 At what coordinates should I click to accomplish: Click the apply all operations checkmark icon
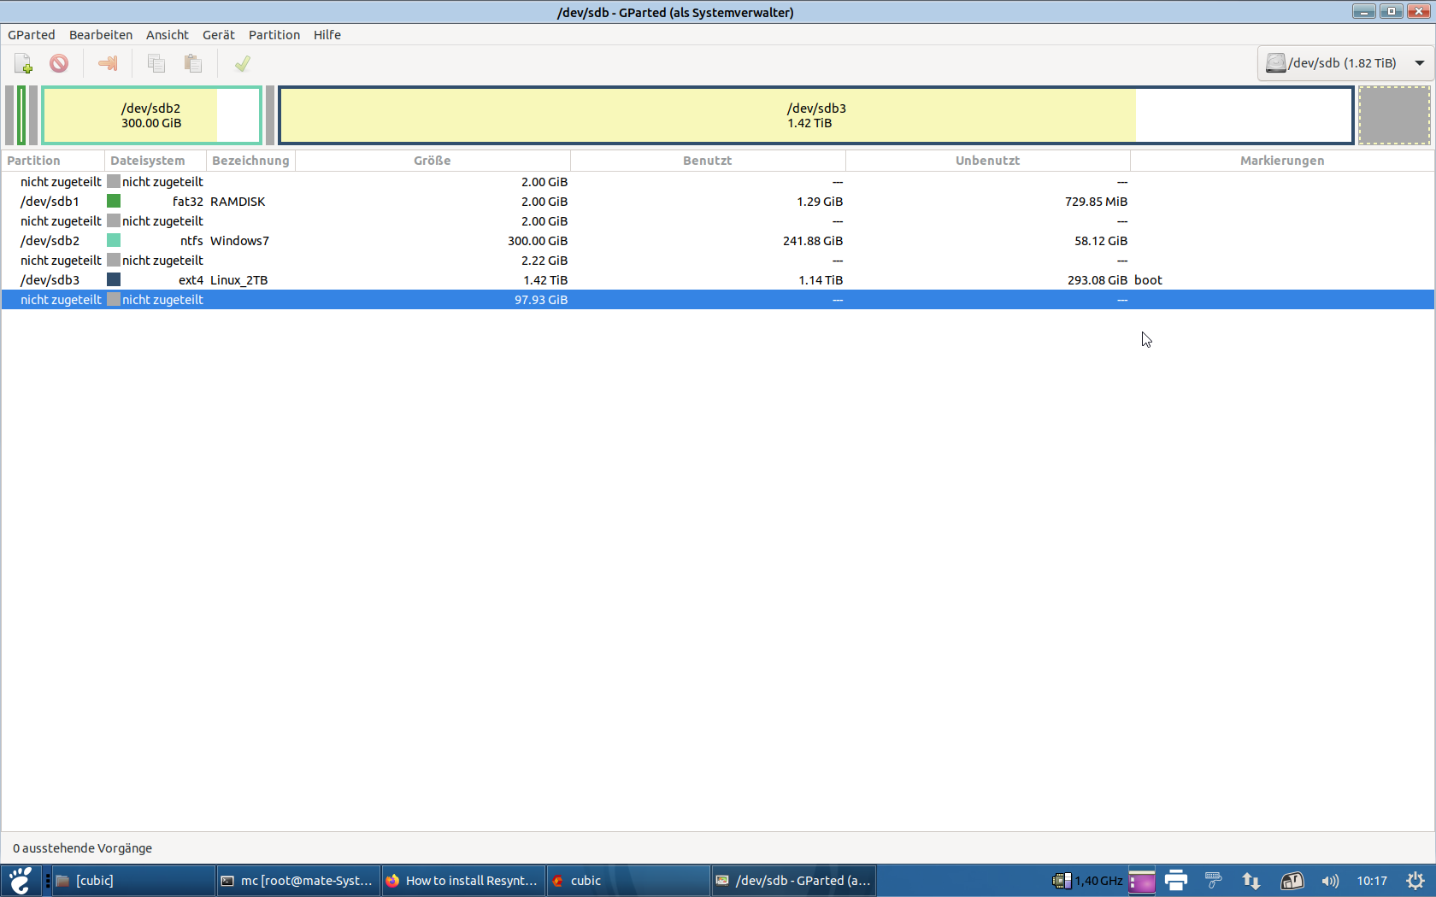pyautogui.click(x=243, y=64)
